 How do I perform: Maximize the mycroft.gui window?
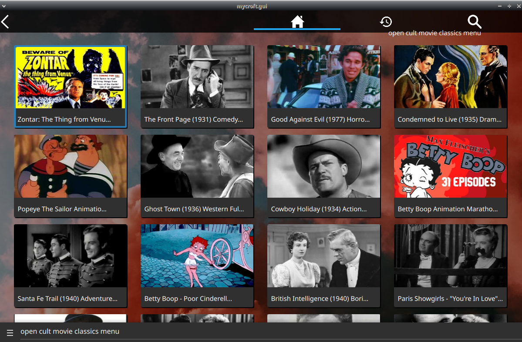click(x=509, y=7)
